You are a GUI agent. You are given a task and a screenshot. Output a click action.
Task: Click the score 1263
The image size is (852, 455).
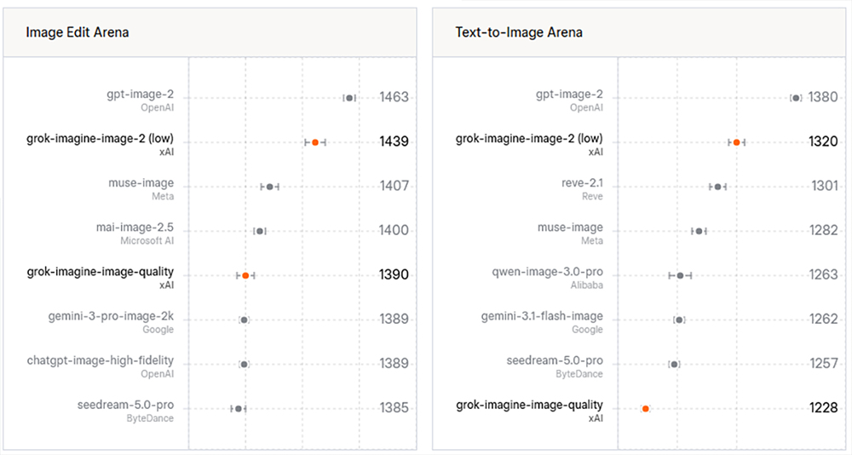(823, 274)
